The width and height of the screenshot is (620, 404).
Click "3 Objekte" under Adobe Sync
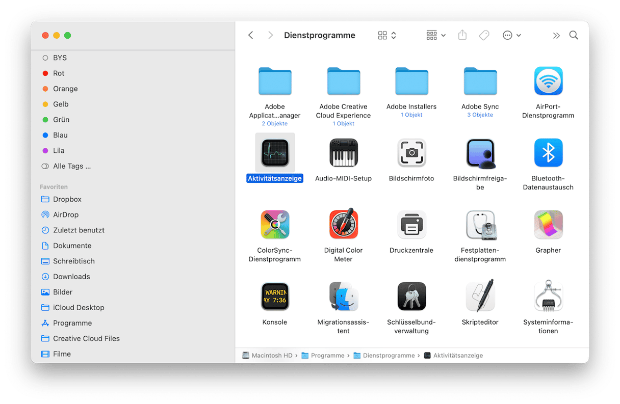pyautogui.click(x=480, y=115)
